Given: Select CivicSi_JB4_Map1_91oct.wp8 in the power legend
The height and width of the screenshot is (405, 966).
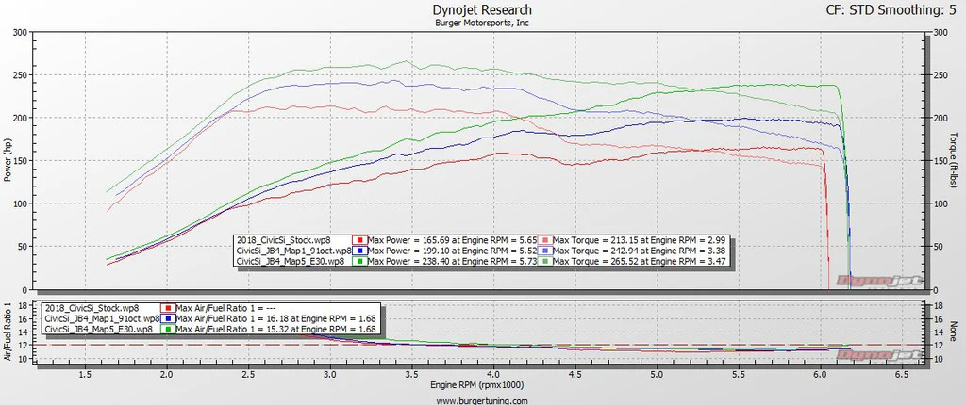Looking at the screenshot, I should [x=294, y=251].
